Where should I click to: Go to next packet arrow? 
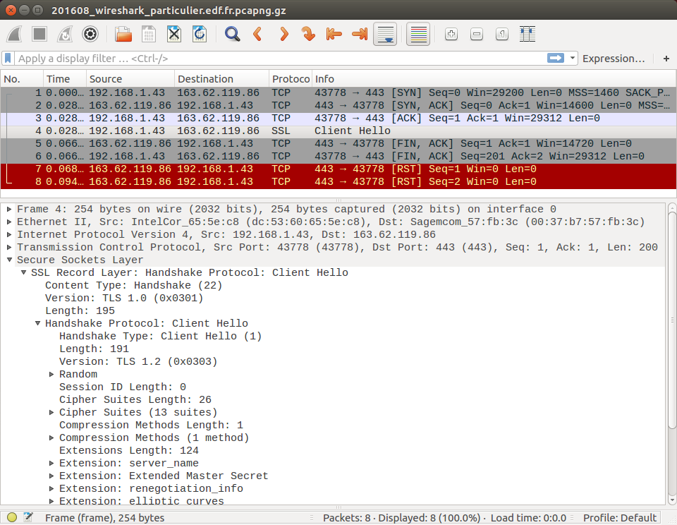(x=283, y=34)
